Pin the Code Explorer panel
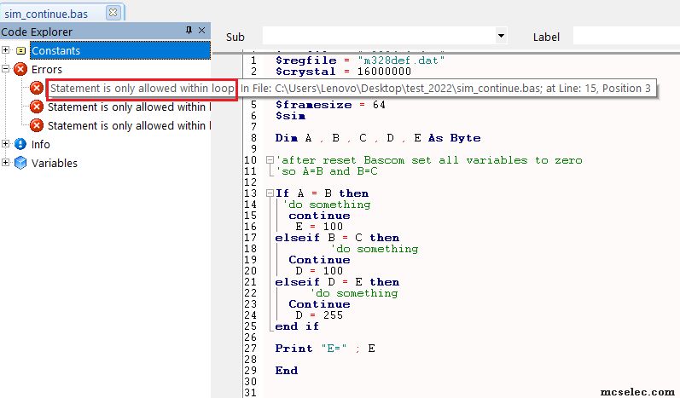 pyautogui.click(x=189, y=30)
